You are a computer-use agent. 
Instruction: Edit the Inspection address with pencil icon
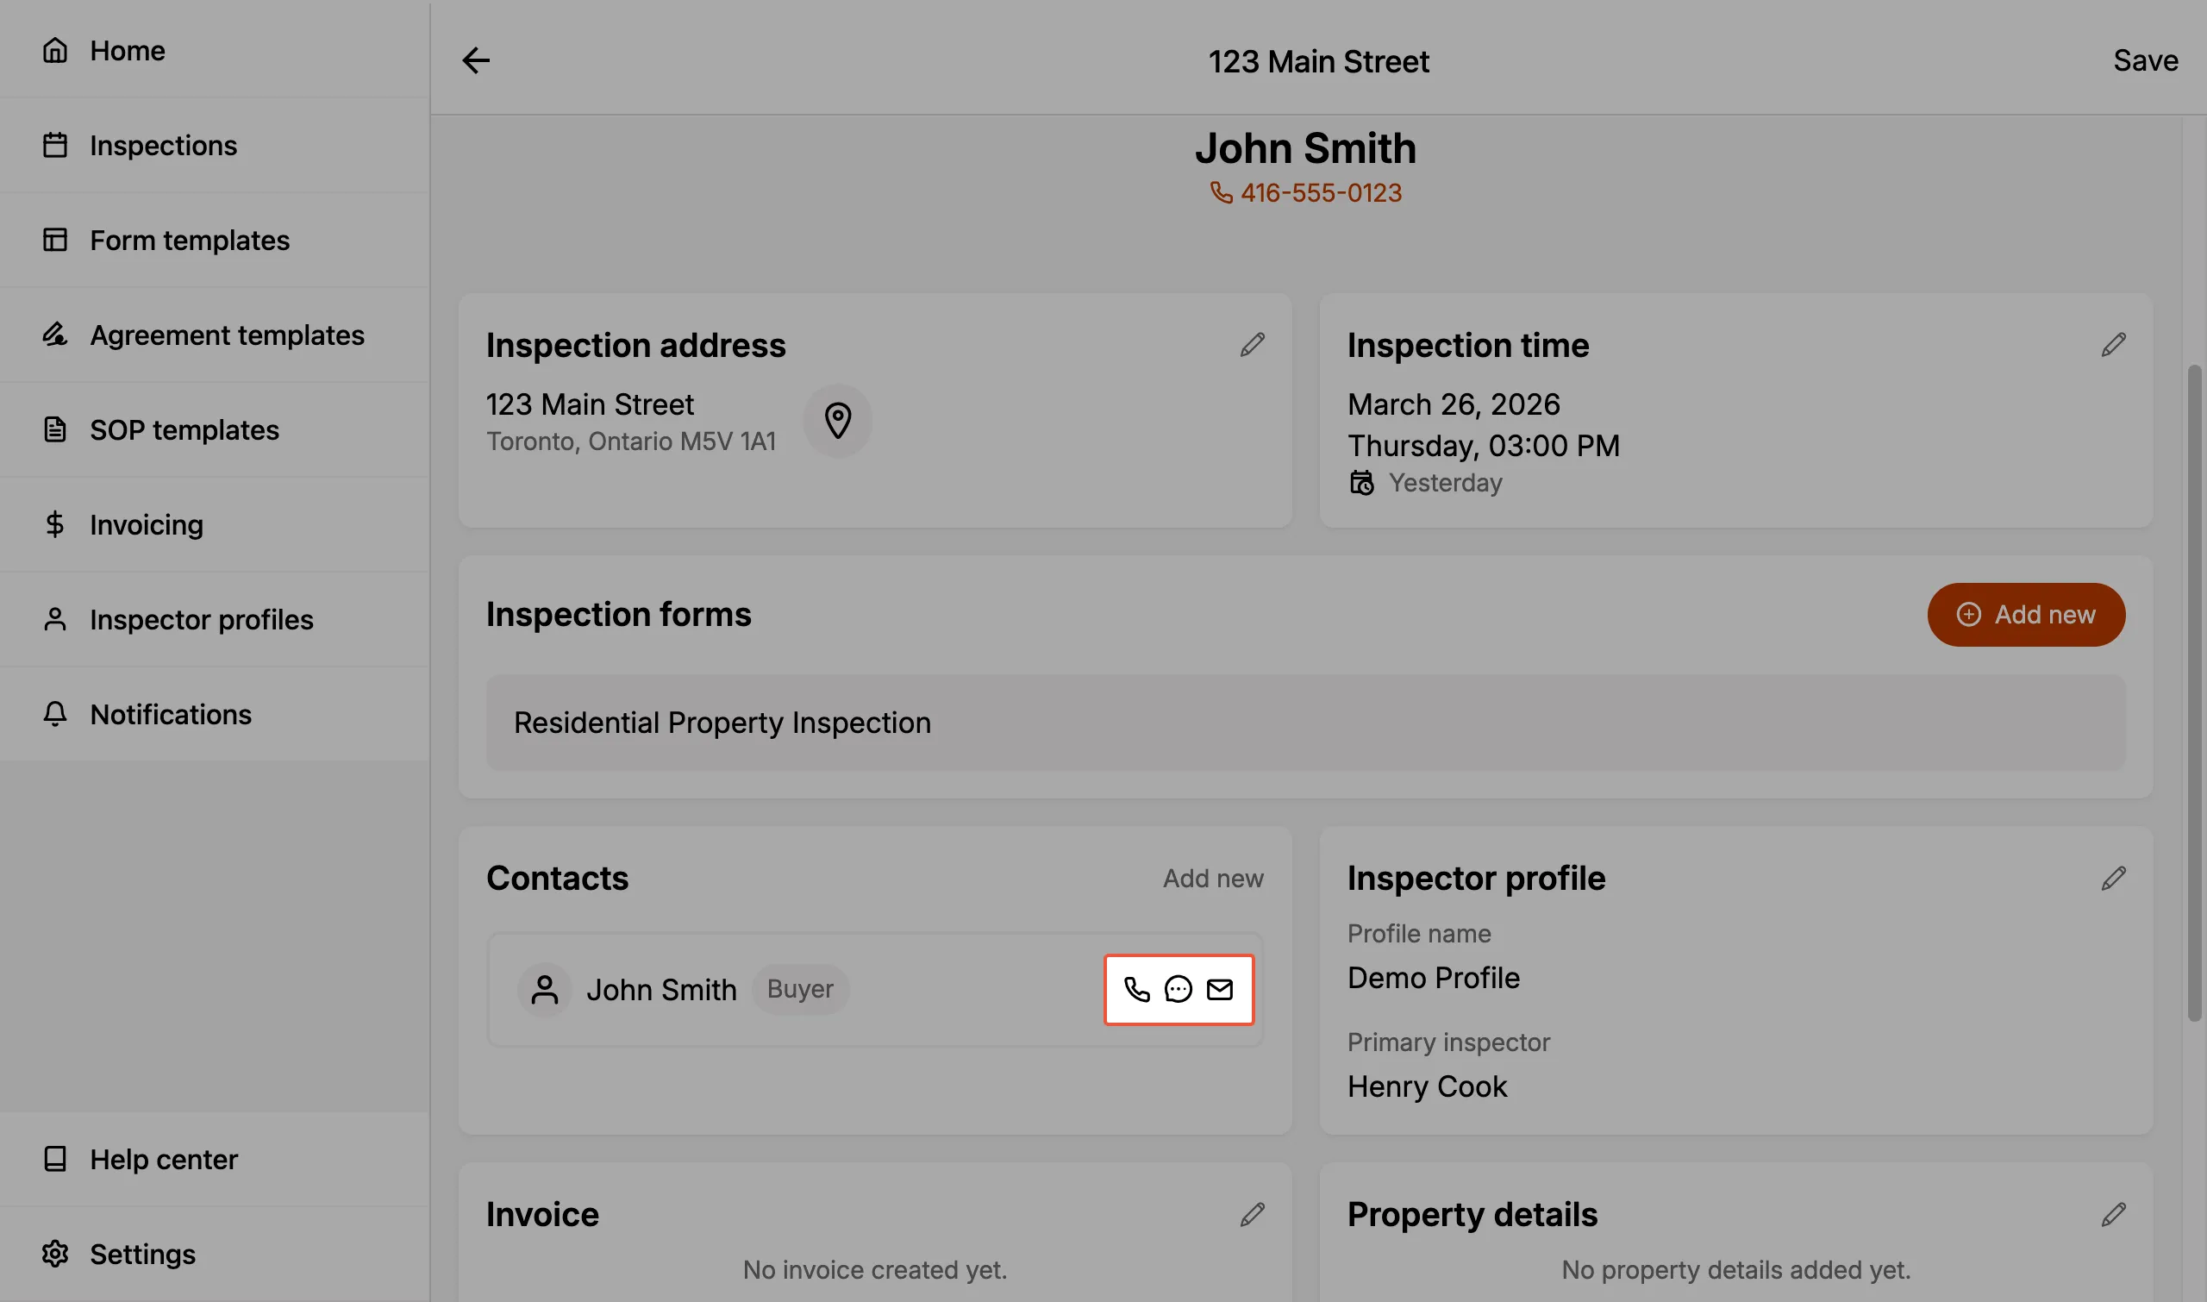[x=1252, y=345]
